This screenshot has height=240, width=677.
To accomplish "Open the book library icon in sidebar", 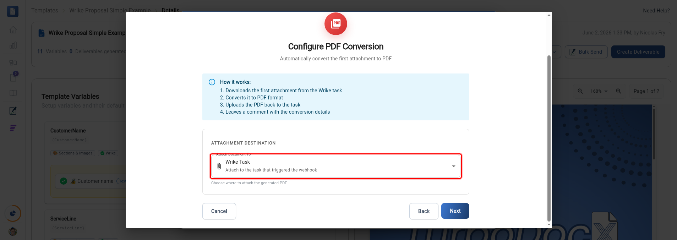I will click(x=13, y=93).
